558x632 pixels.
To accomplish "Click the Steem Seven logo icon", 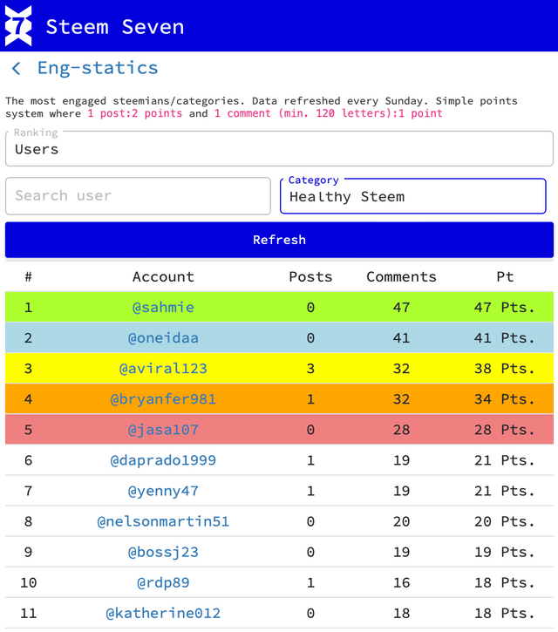I will pyautogui.click(x=18, y=26).
